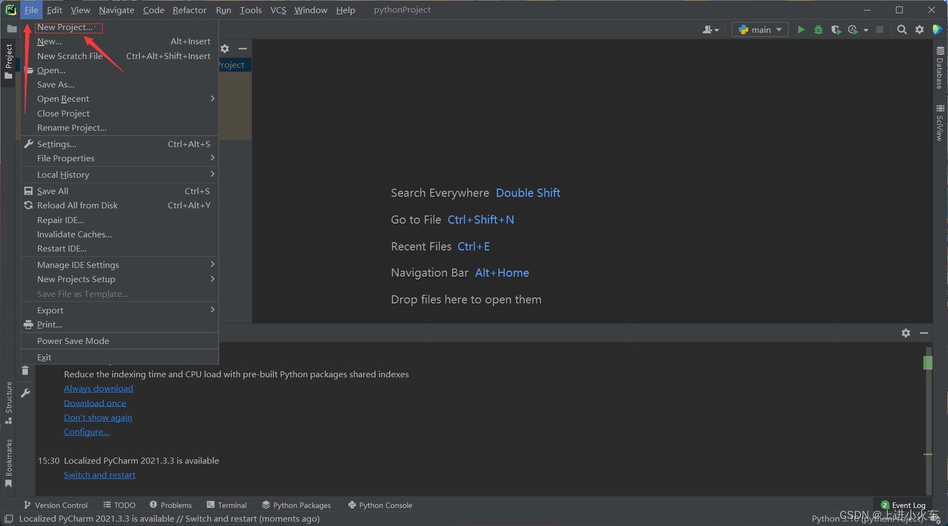This screenshot has width=948, height=526.
Task: Click the JetBrains Toolbox colorful icon
Action: coord(937,30)
